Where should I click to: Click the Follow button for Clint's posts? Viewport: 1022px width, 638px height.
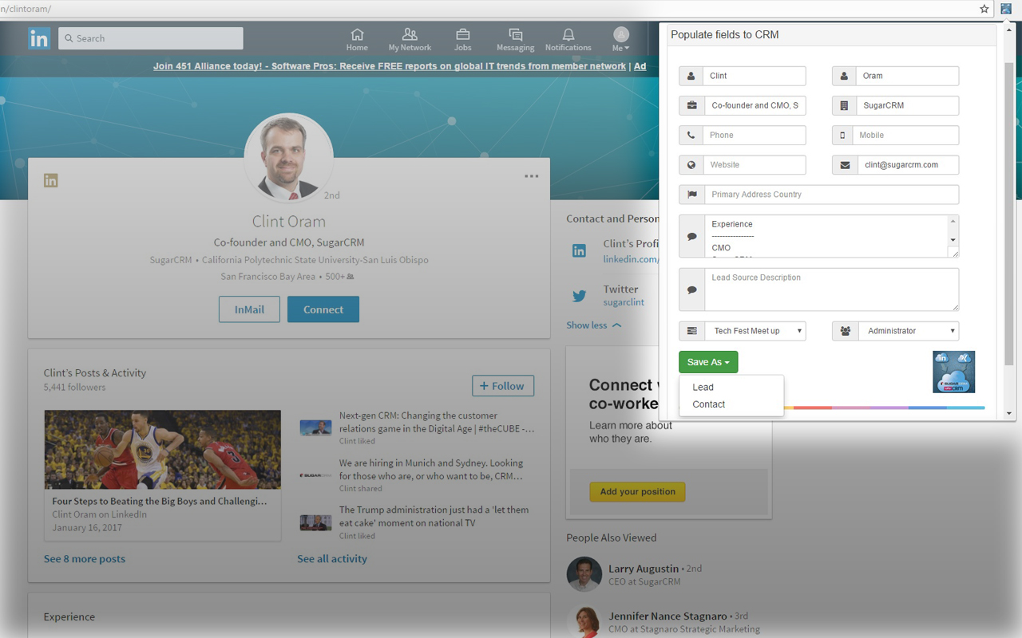pyautogui.click(x=503, y=386)
